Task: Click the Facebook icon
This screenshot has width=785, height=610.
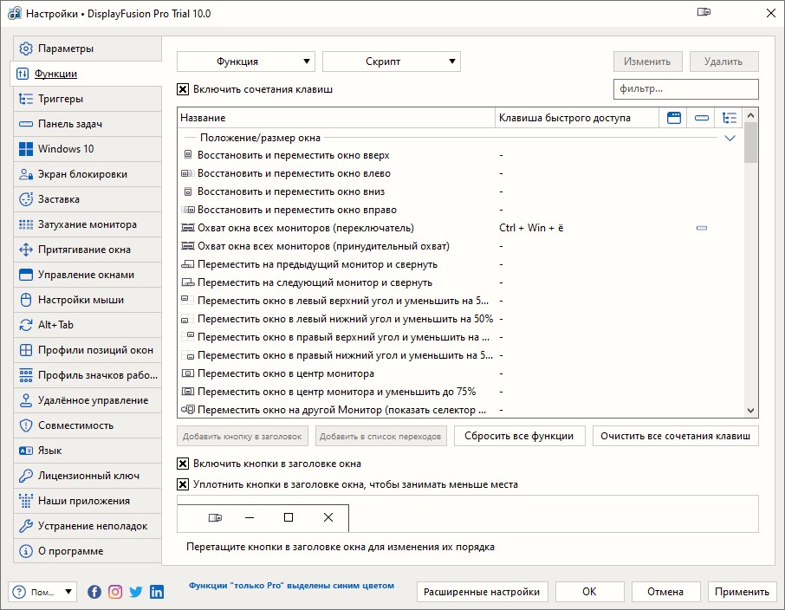Action: click(94, 592)
